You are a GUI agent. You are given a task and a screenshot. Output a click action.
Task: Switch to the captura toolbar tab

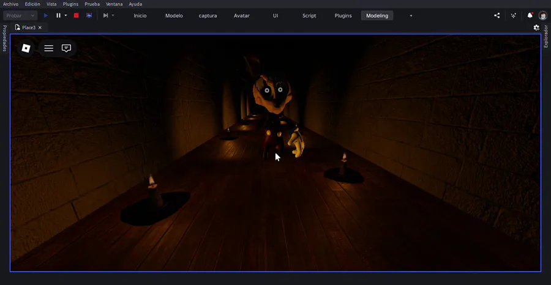click(208, 15)
